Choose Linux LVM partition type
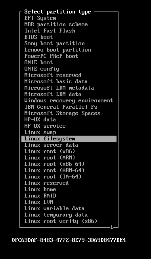The height and width of the screenshot is (259, 151). 38,202
